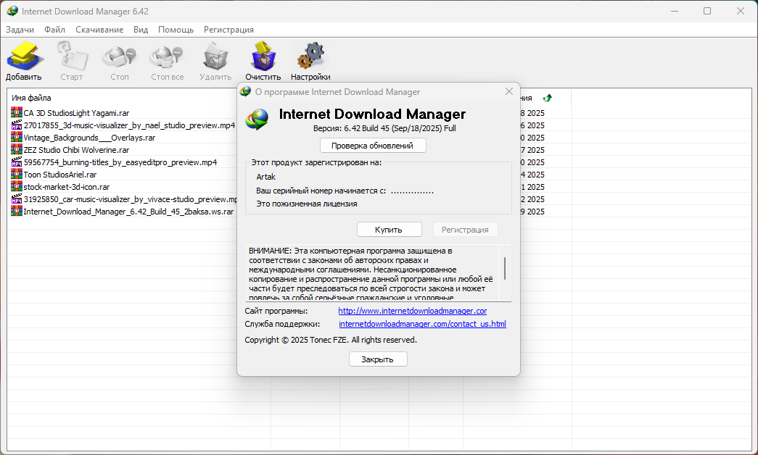Click the license notice text scrollbar

coord(504,268)
